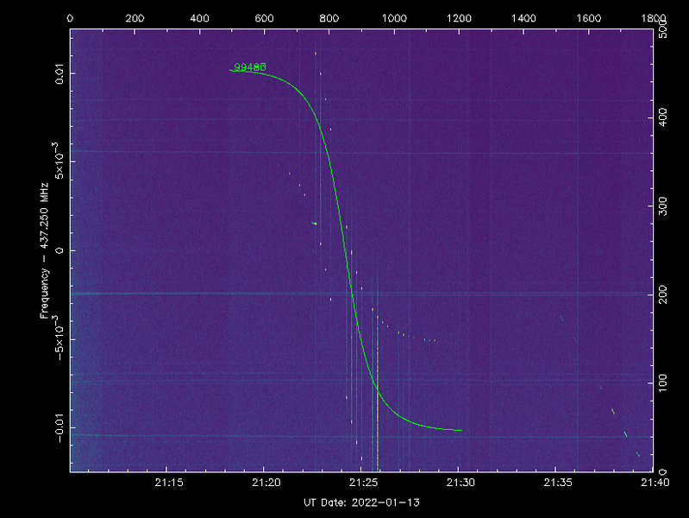Screen dimensions: 689x518
Task: Click the bright signal blob left of the curve
Action: [314, 224]
